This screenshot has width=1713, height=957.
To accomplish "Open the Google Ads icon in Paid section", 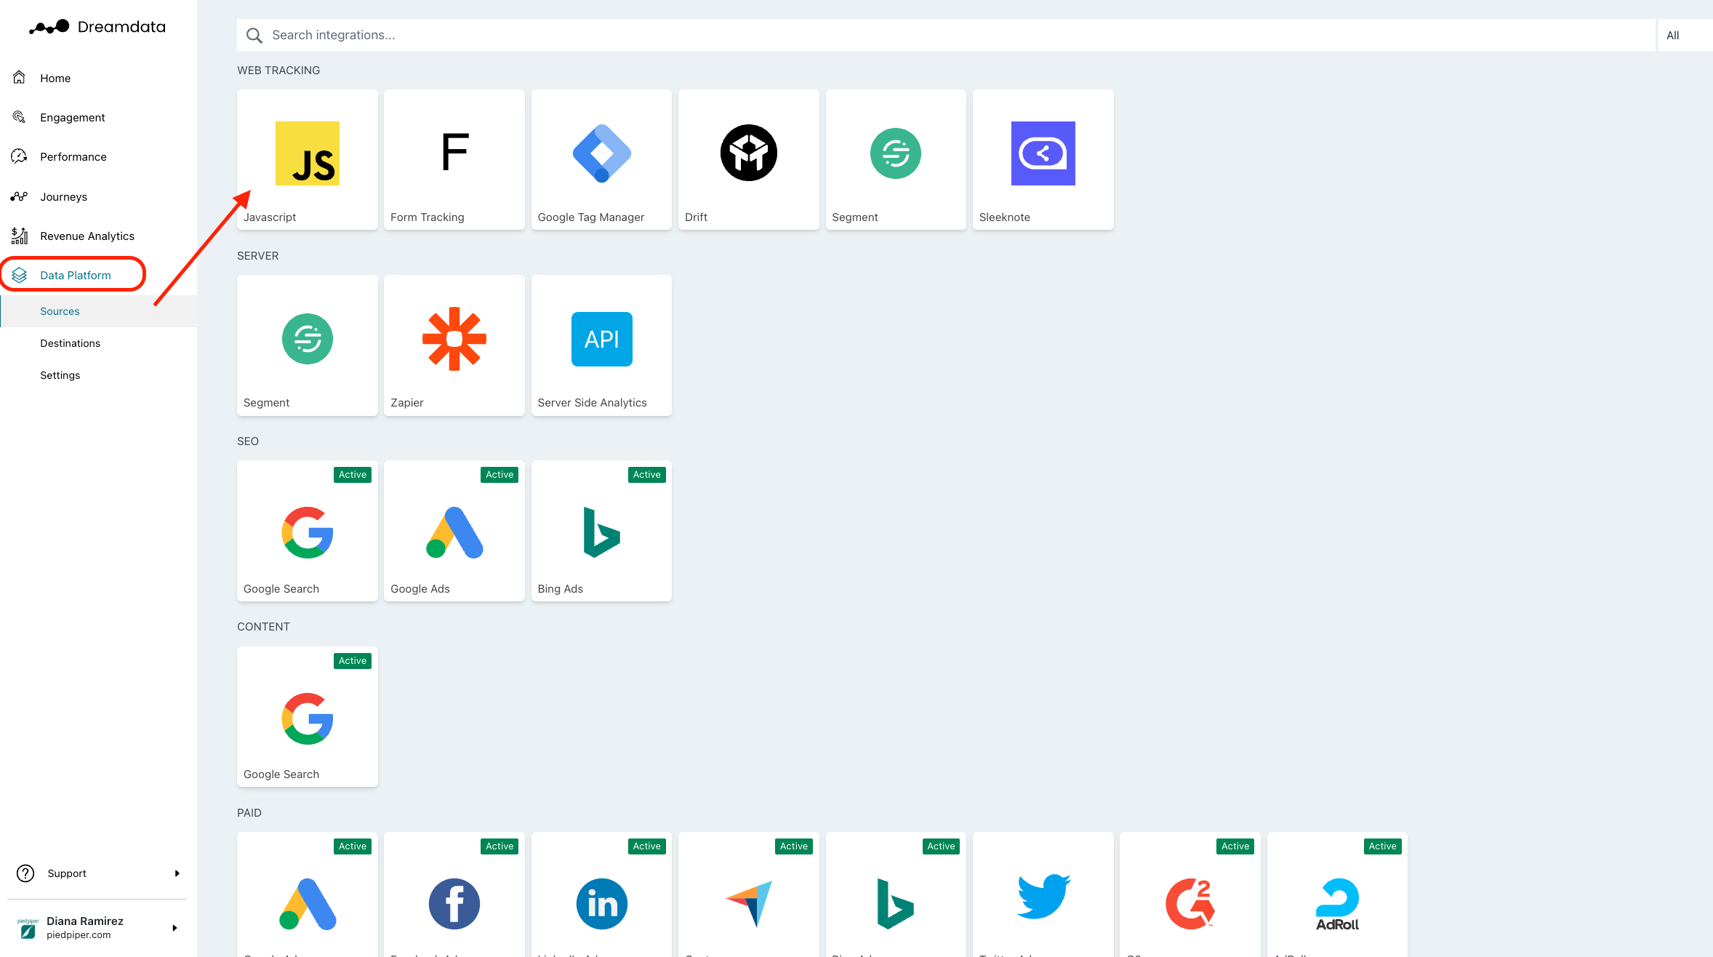I will [308, 904].
